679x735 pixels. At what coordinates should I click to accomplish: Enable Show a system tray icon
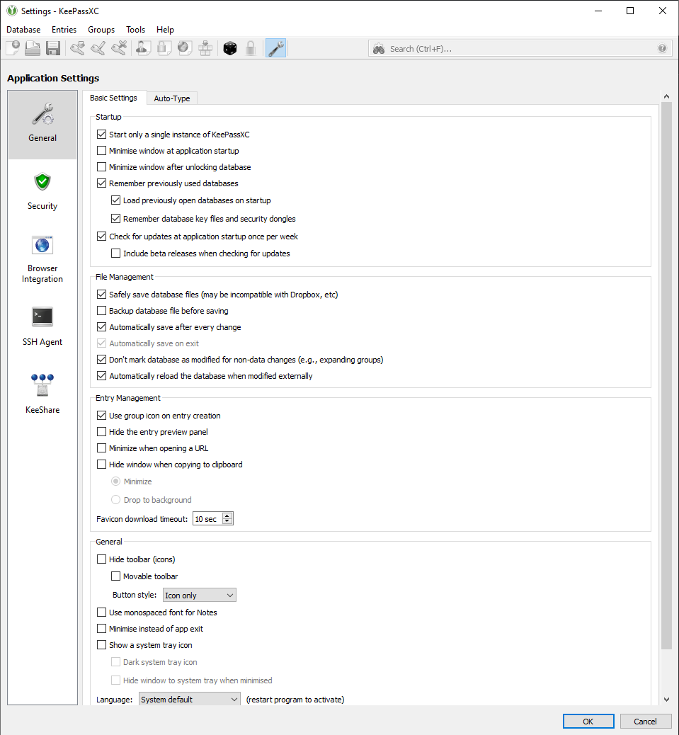[x=102, y=645]
